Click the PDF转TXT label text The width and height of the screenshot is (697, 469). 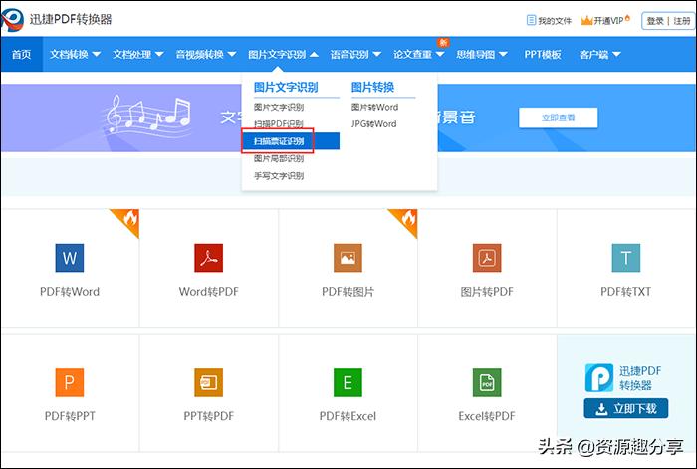pyautogui.click(x=626, y=292)
